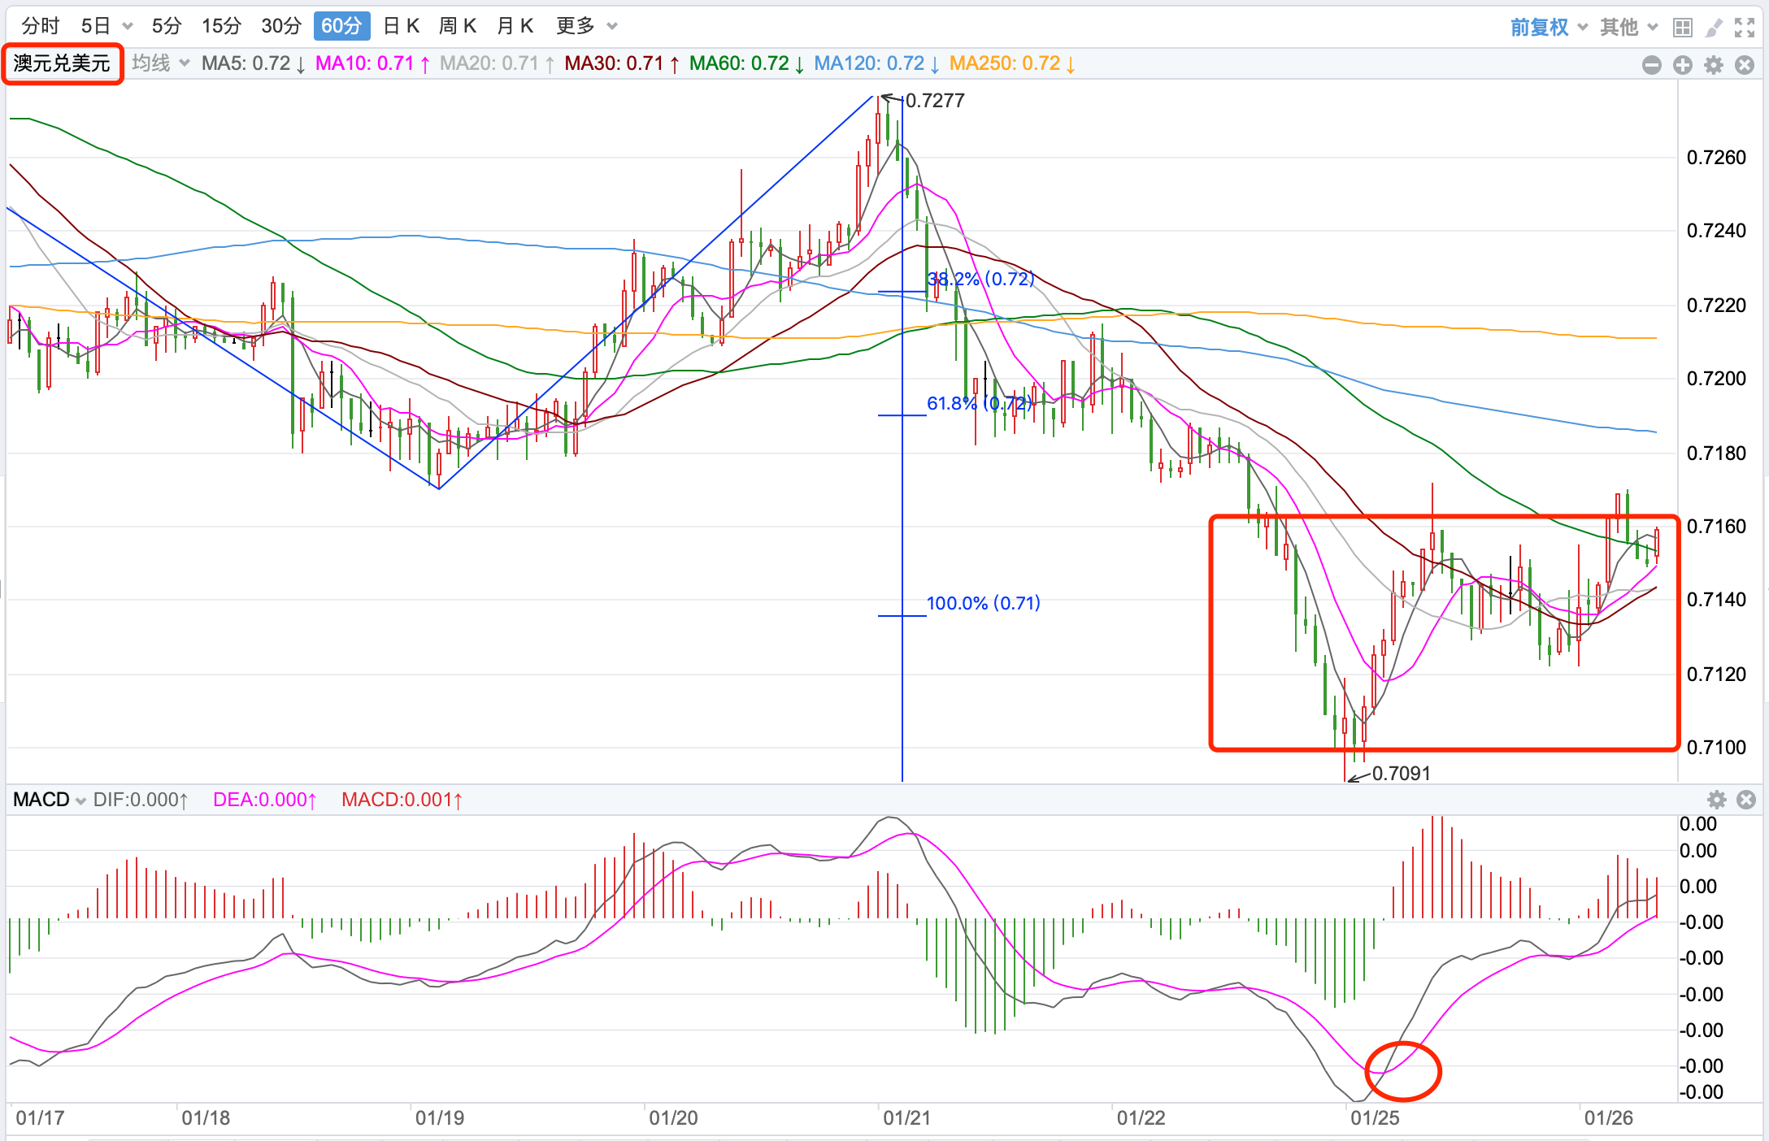Select the 分时 intraday view

click(x=41, y=26)
